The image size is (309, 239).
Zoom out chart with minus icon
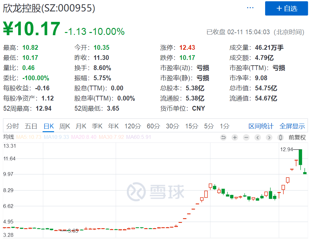[246, 137]
